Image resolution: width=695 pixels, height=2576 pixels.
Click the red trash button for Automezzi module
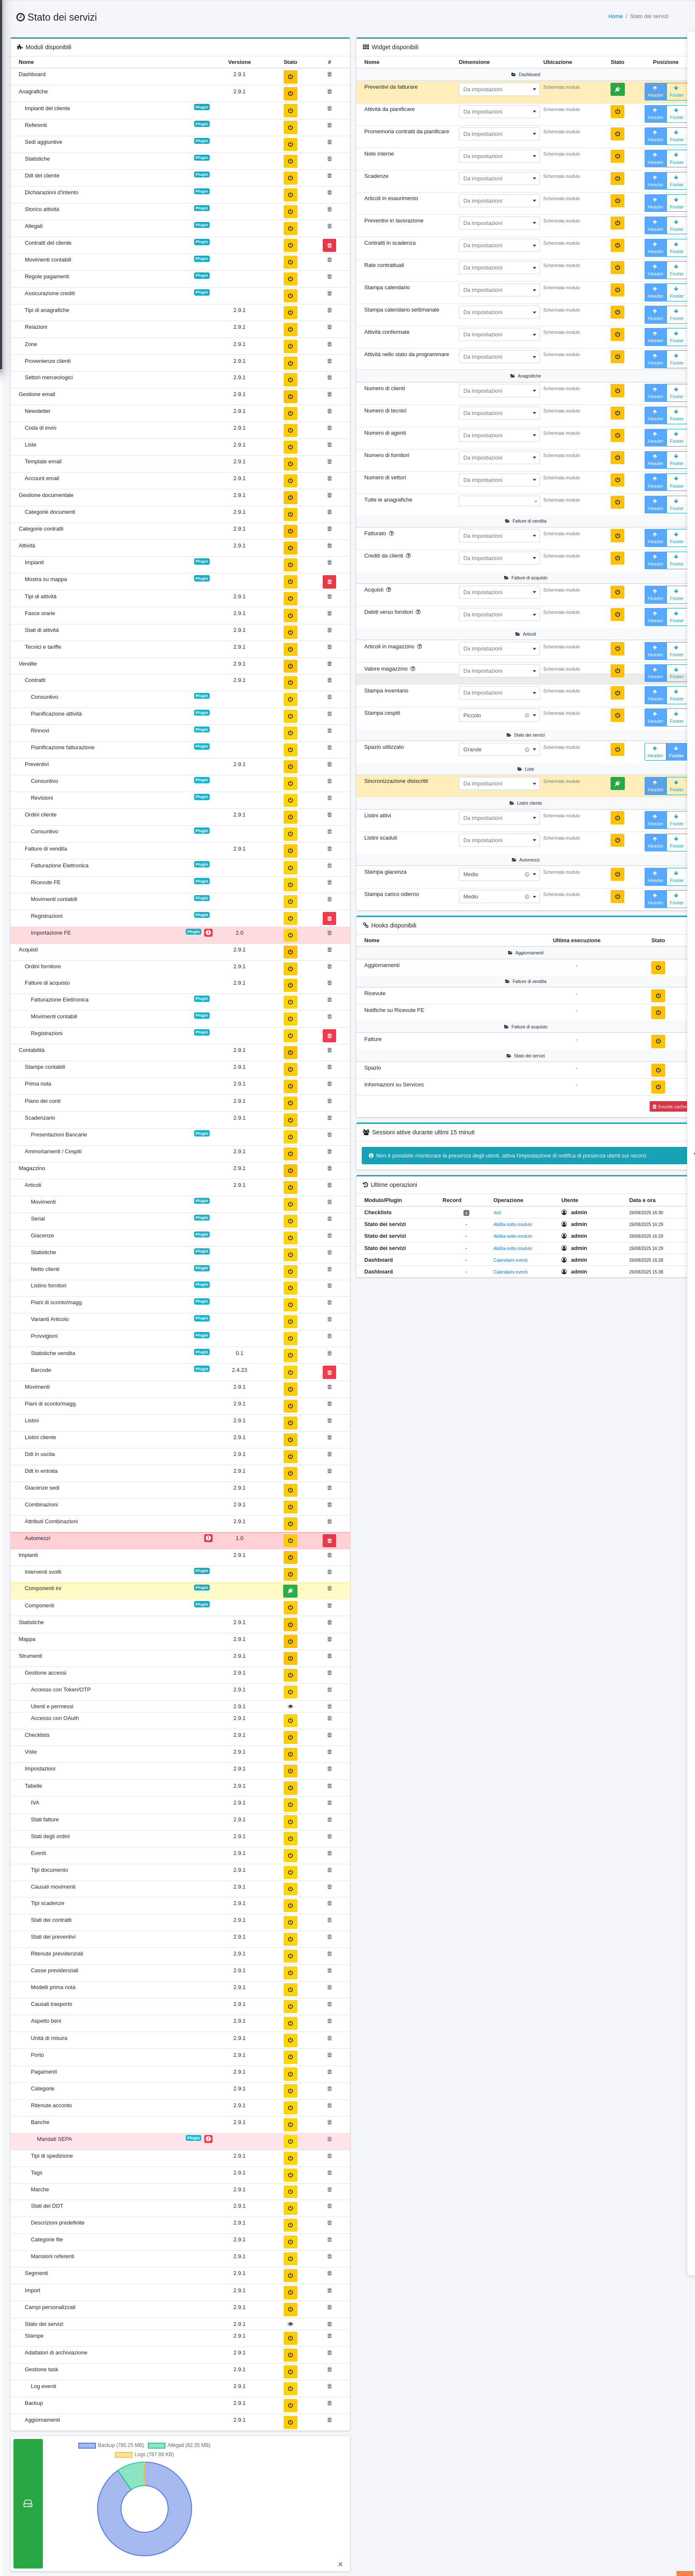tap(329, 1541)
